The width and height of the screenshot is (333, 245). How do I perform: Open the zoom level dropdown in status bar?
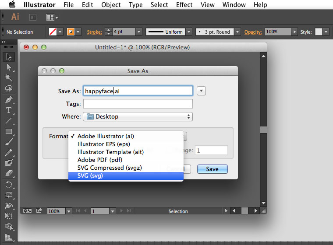69,211
